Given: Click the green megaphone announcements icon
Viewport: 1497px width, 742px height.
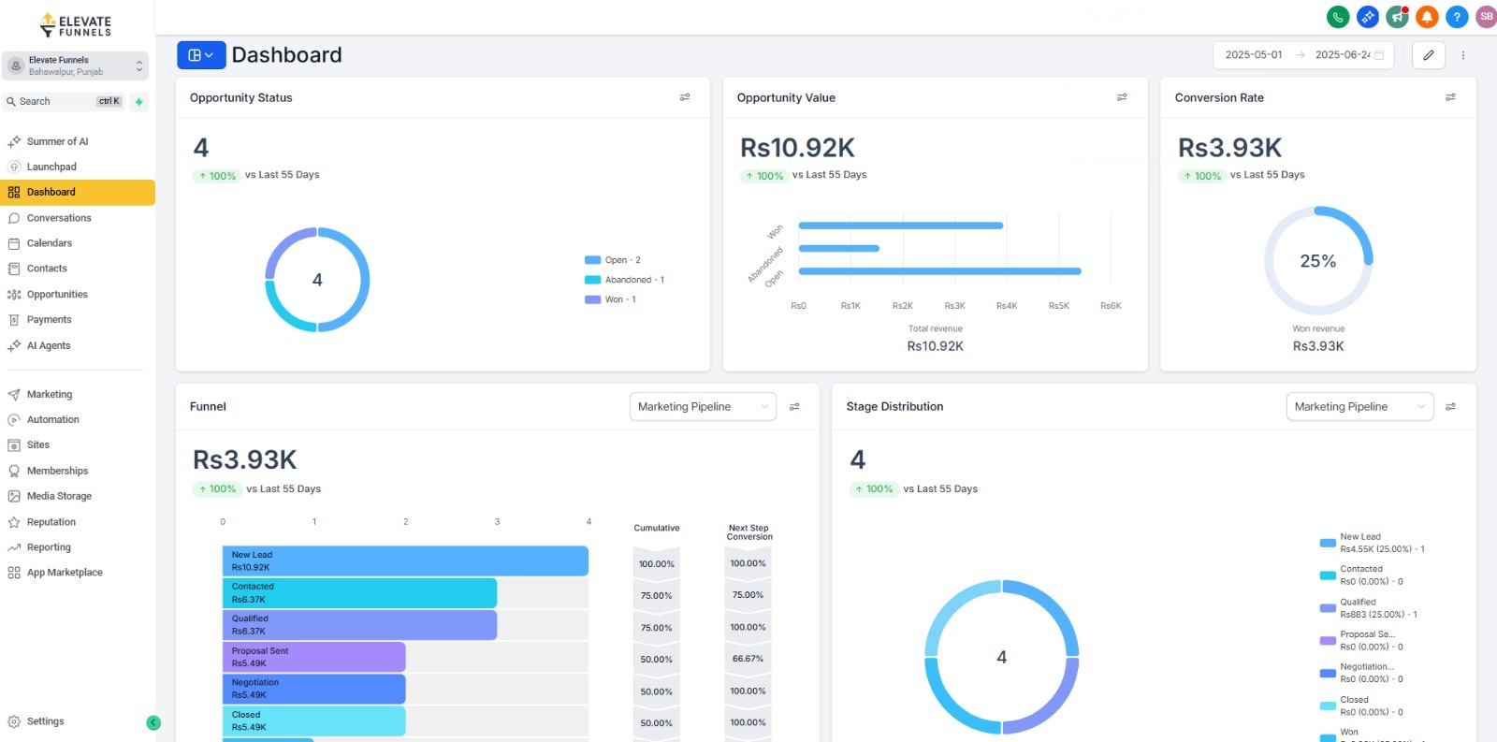Looking at the screenshot, I should pyautogui.click(x=1397, y=17).
